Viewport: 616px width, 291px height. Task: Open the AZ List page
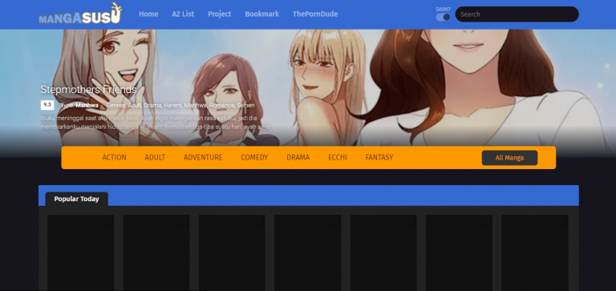point(183,14)
